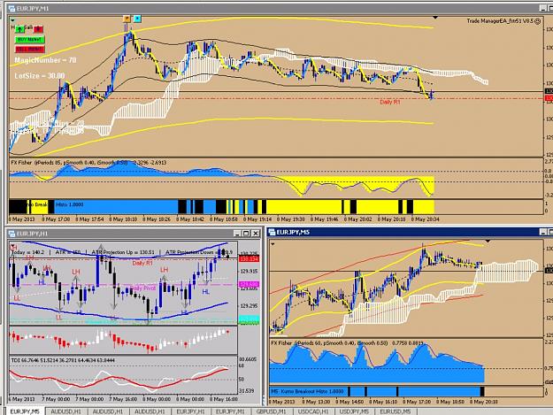This screenshot has height=415, width=553.
Task: Click the chart shift triangle in M1 window
Action: click(x=435, y=17)
